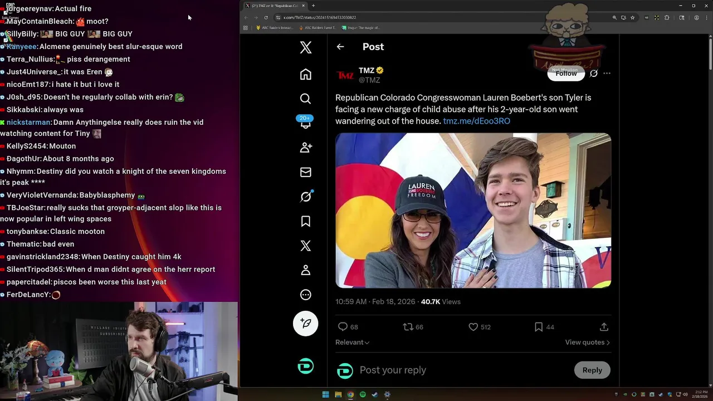Open the bookmarks bar apps grid
Viewport: 713px width, 401px height.
coord(245,27)
